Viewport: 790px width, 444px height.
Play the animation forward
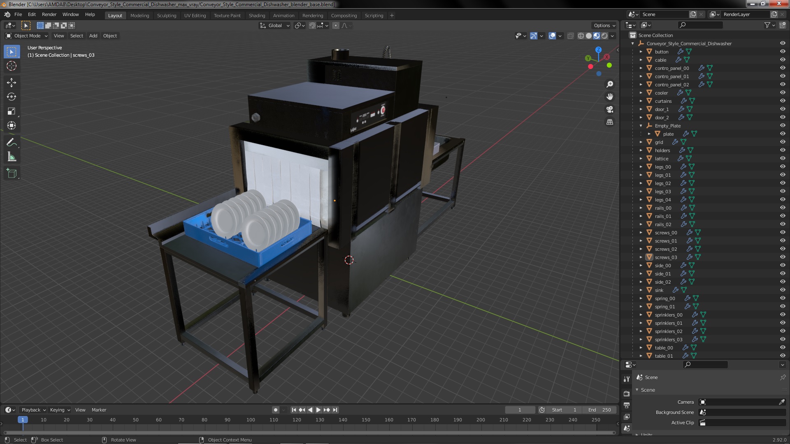(x=318, y=410)
